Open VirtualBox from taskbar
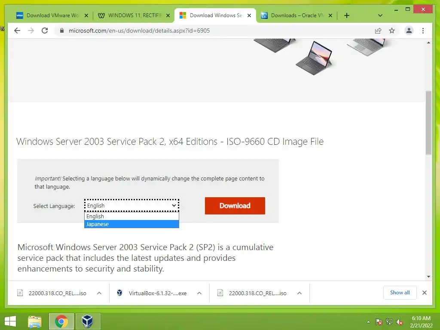Viewport: 440px width, 330px height. pos(87,321)
